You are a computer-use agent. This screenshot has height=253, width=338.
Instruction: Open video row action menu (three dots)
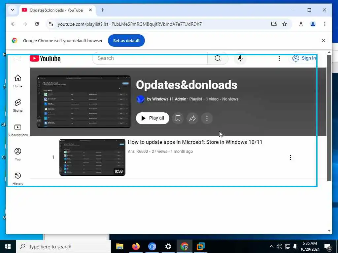coord(290,157)
